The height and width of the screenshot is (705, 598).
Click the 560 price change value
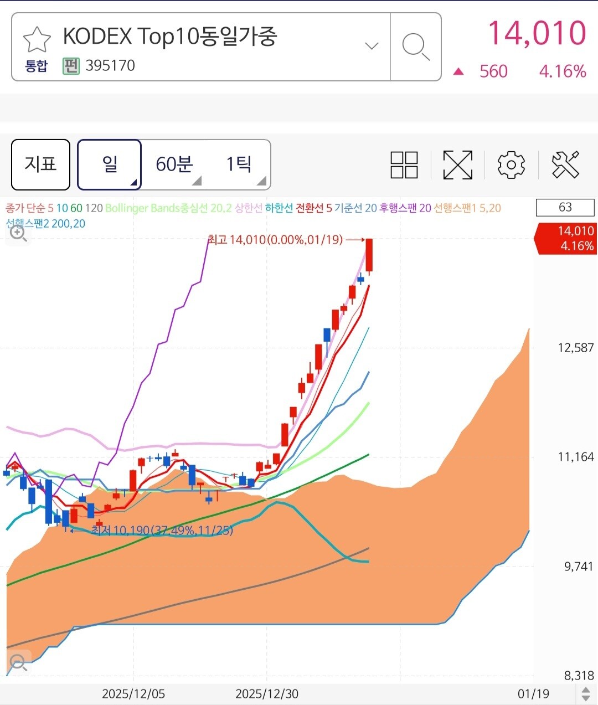(x=493, y=71)
